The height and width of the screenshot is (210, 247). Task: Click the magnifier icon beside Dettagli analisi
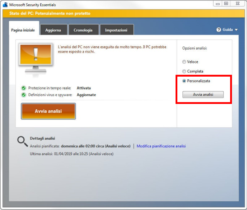click(x=23, y=142)
